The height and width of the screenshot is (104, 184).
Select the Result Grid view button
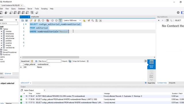[152, 64]
